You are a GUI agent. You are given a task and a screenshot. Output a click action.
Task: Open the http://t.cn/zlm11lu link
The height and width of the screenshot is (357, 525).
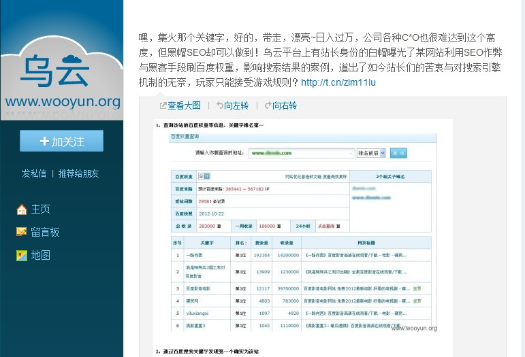[x=338, y=83]
